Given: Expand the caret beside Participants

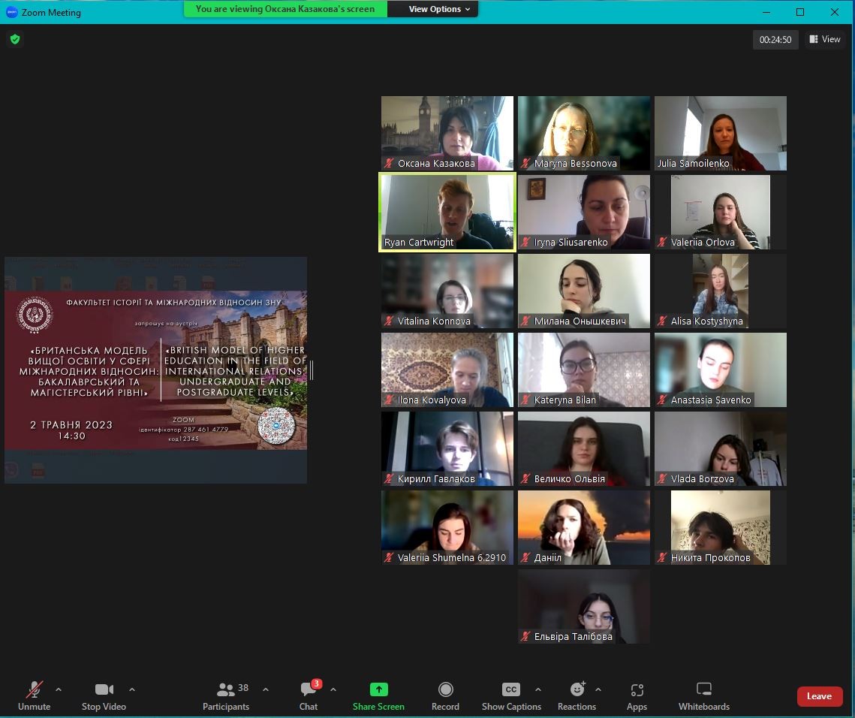Looking at the screenshot, I should tap(265, 689).
